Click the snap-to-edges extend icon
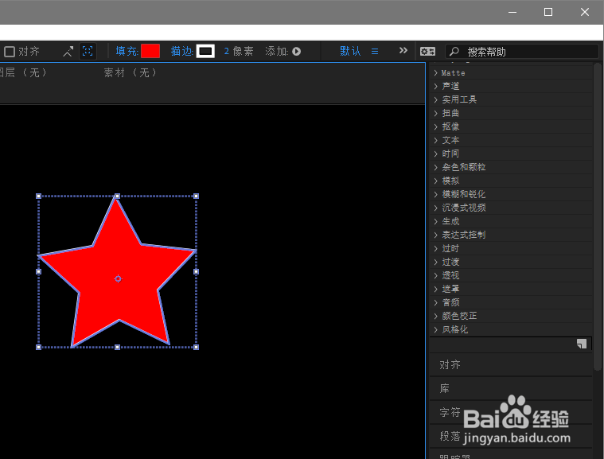This screenshot has width=604, height=459. pos(68,51)
